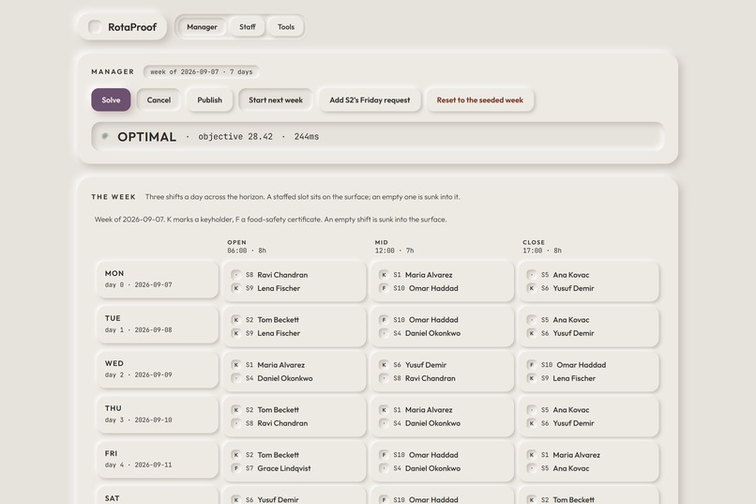Click the OPEN 06:00 column header
This screenshot has width=756, height=504.
coord(247,247)
